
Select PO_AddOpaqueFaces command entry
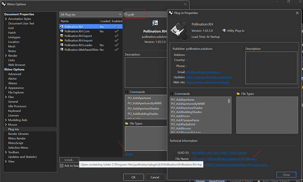click(x=185, y=120)
